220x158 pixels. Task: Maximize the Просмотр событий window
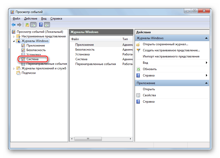[x=195, y=11]
